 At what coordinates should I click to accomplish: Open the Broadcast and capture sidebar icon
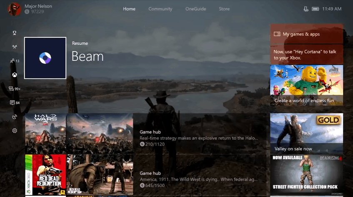(15, 117)
